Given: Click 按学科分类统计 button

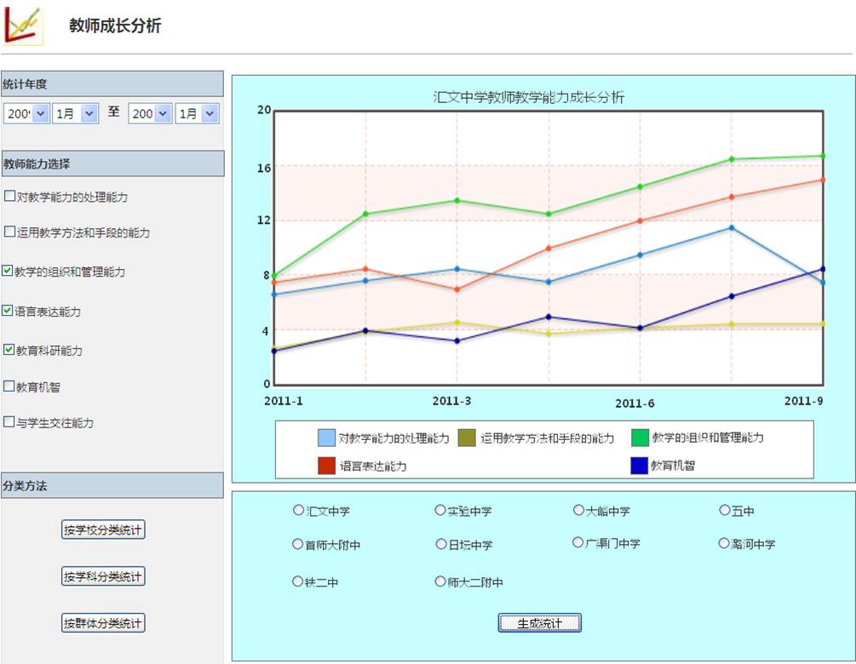Looking at the screenshot, I should coord(103,576).
